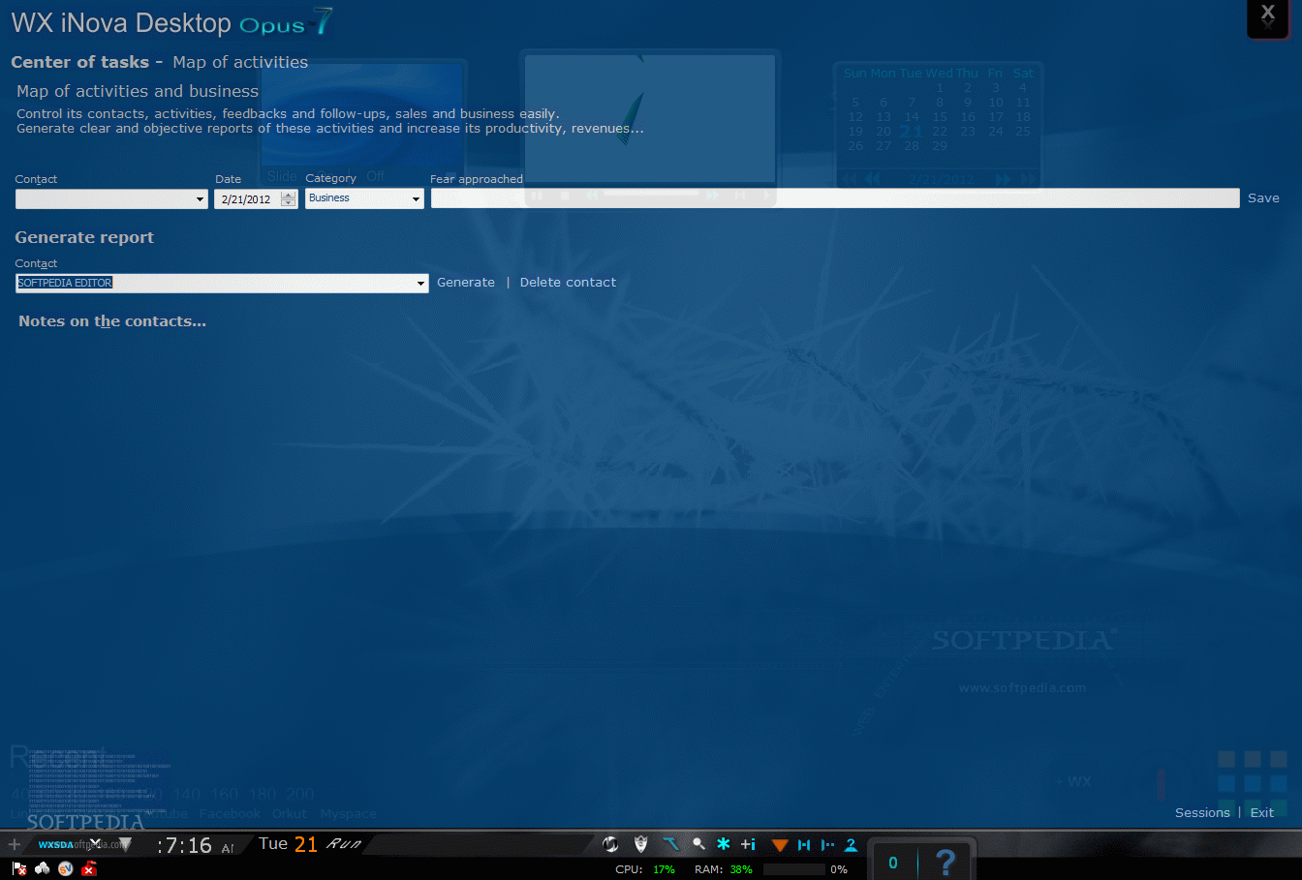Click the Notes on the contacts... heading

112,321
